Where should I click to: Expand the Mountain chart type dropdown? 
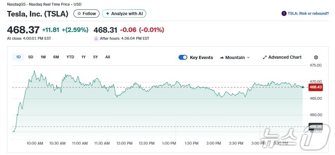(x=248, y=58)
